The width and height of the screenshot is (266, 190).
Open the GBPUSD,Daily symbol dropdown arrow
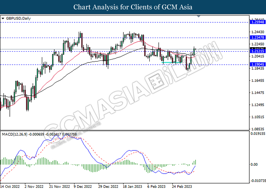tap(3, 18)
